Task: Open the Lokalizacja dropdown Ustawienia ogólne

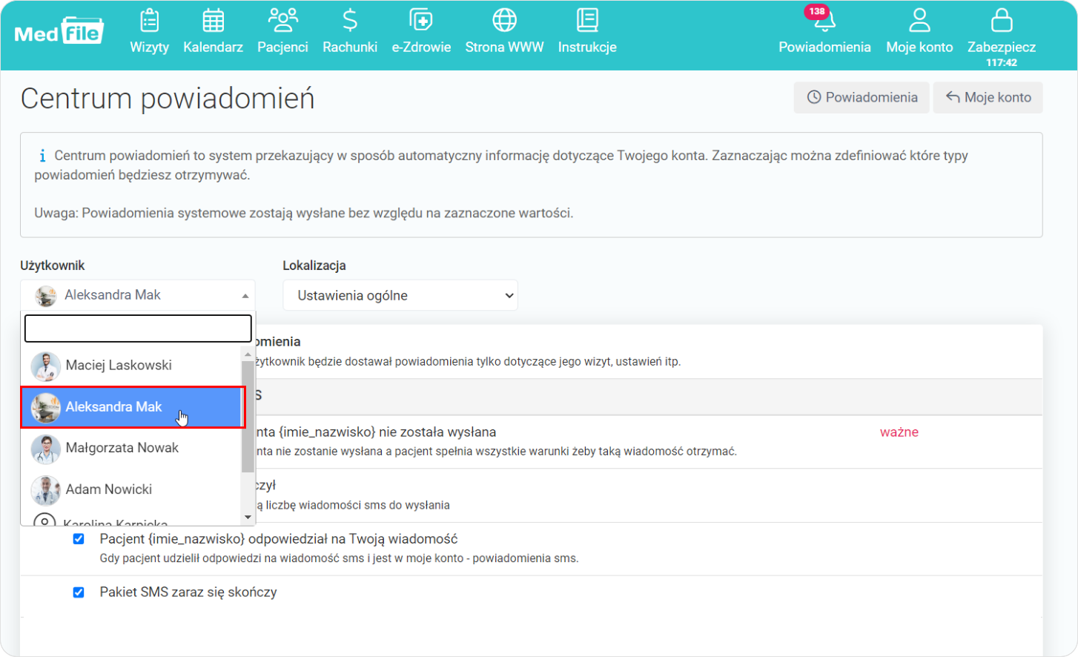Action: click(x=400, y=295)
